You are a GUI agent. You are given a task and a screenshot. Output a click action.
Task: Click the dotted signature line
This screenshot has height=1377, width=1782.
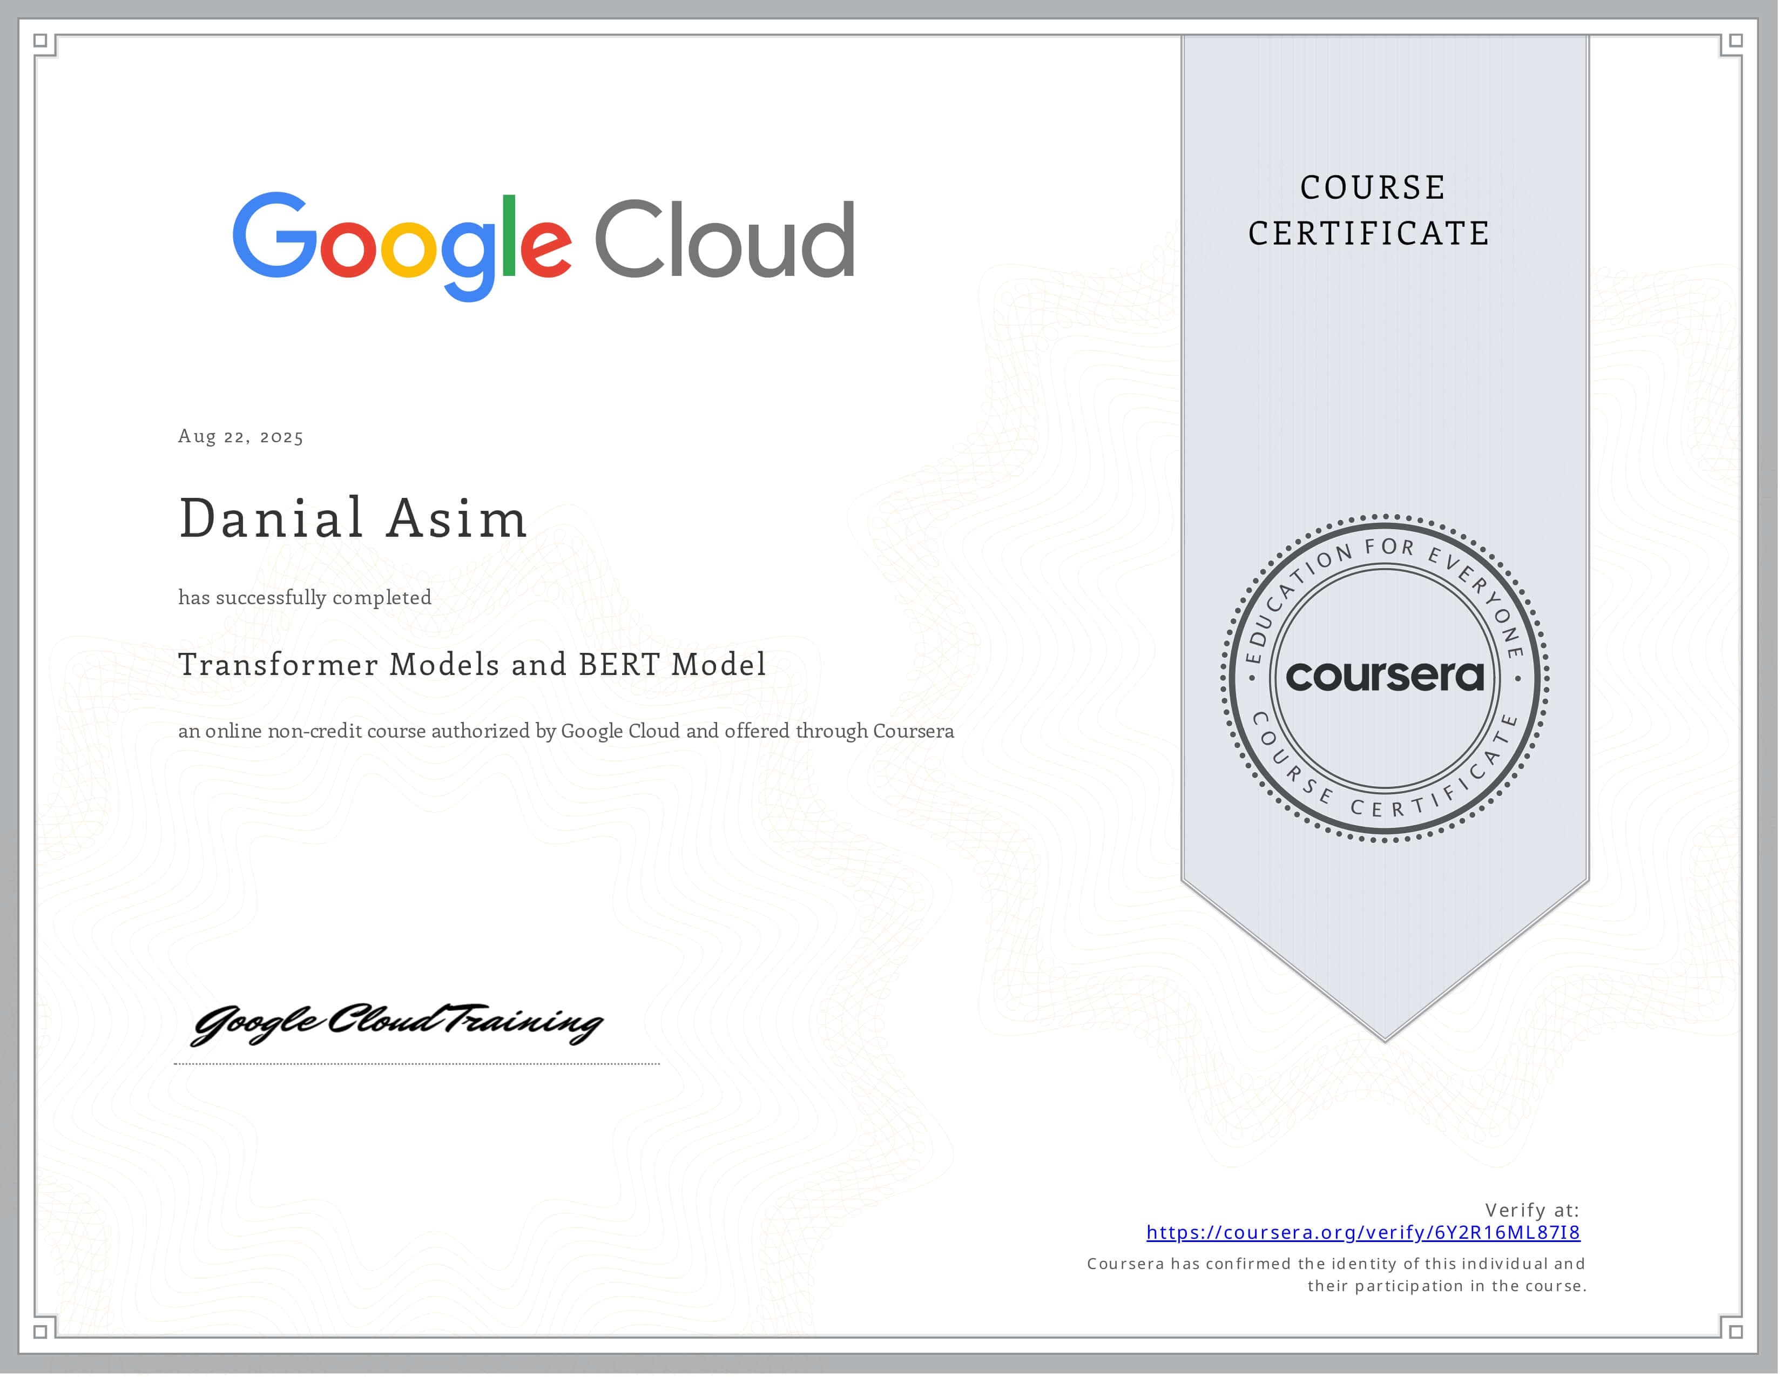tap(416, 1064)
